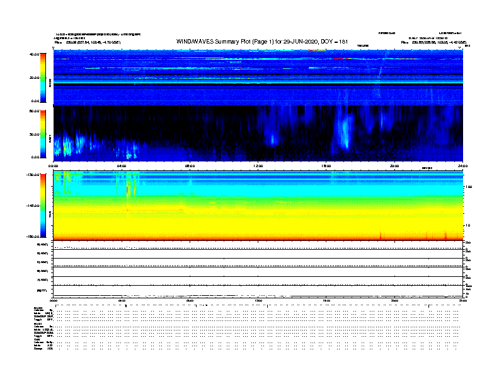Click the RAD2 vertical axis label
Image resolution: width=499 pixels, height=386 pixels.
[x=50, y=83]
